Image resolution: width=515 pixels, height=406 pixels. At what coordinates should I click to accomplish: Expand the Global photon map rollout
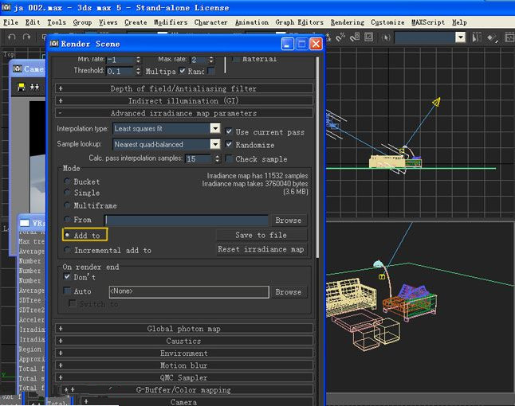(184, 328)
